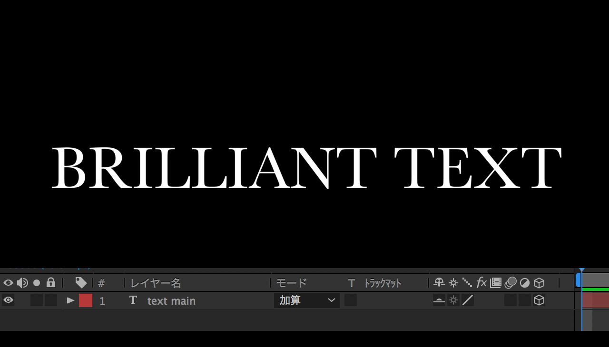Toggle continuous rasterize switch on text main
The height and width of the screenshot is (347, 609).
point(453,300)
